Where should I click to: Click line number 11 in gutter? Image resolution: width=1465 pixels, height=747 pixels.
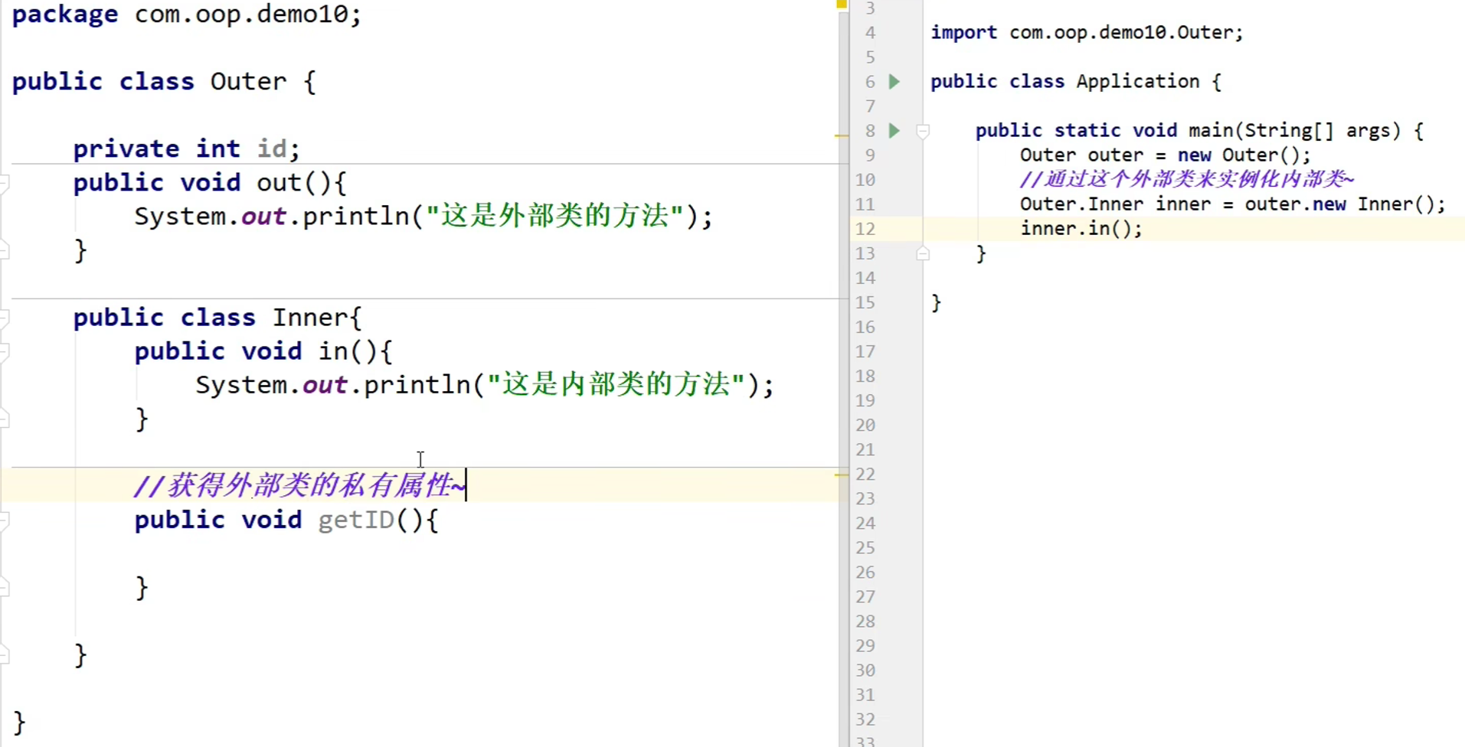tap(865, 204)
